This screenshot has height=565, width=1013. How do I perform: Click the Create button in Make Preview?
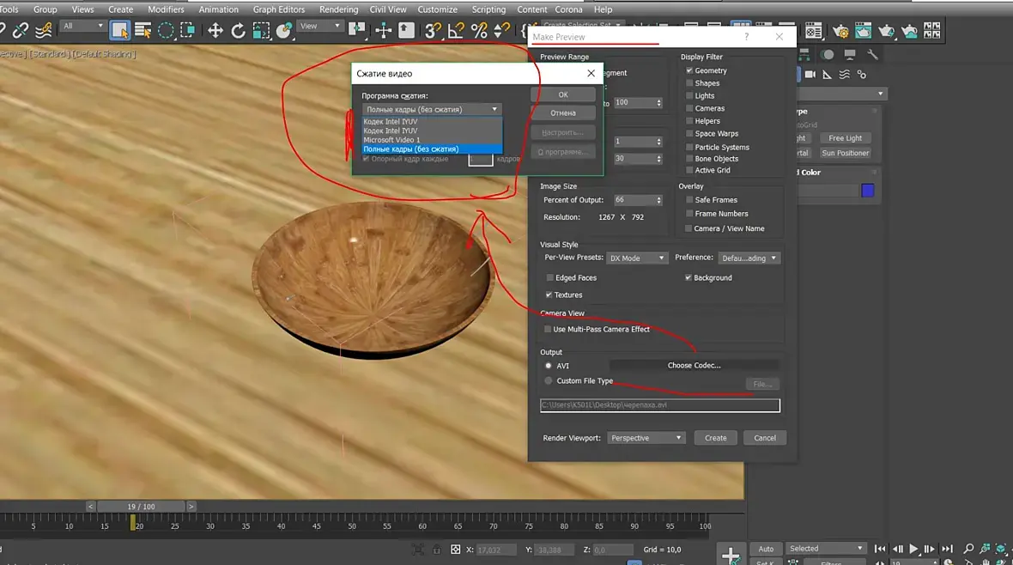(715, 438)
